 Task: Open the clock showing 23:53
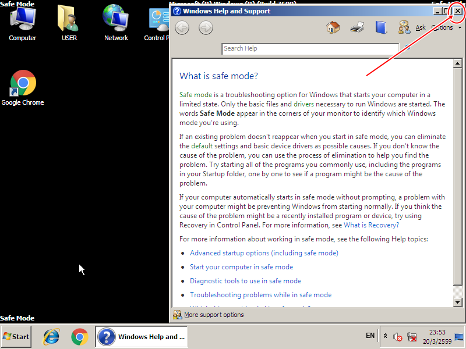pos(437,337)
